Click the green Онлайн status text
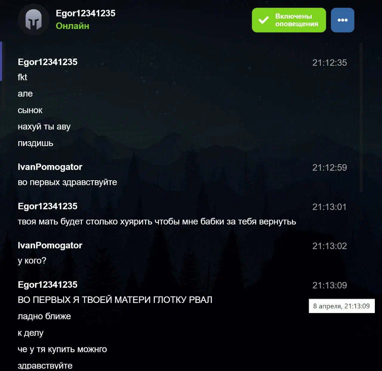This screenshot has width=382, height=371. point(73,26)
